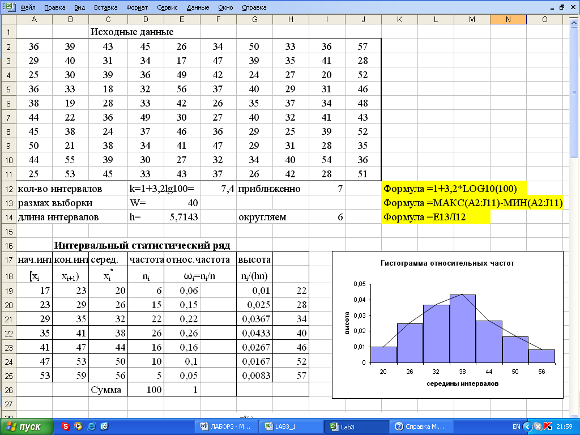This screenshot has width=580, height=435.
Task: Click the histogram chart title
Action: 447,263
